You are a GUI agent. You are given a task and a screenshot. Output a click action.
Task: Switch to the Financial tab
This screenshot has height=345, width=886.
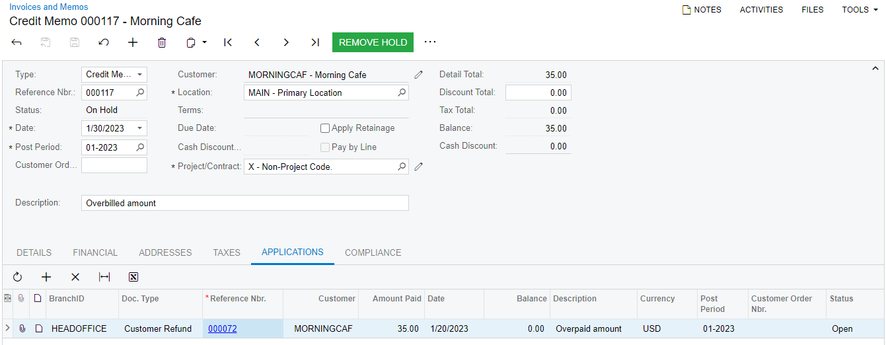point(95,252)
